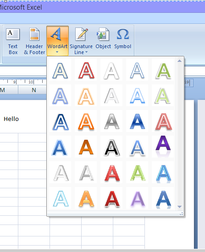205x252 pixels.
Task: Pick the dark red WordArt in last row
Action: point(111,198)
